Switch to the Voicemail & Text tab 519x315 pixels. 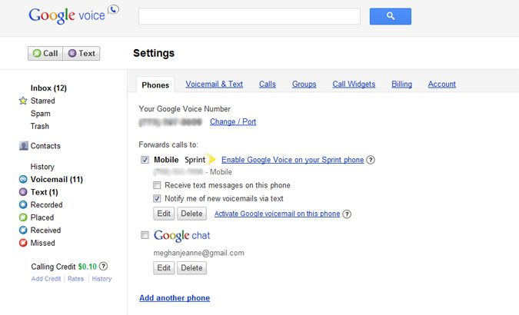point(214,85)
